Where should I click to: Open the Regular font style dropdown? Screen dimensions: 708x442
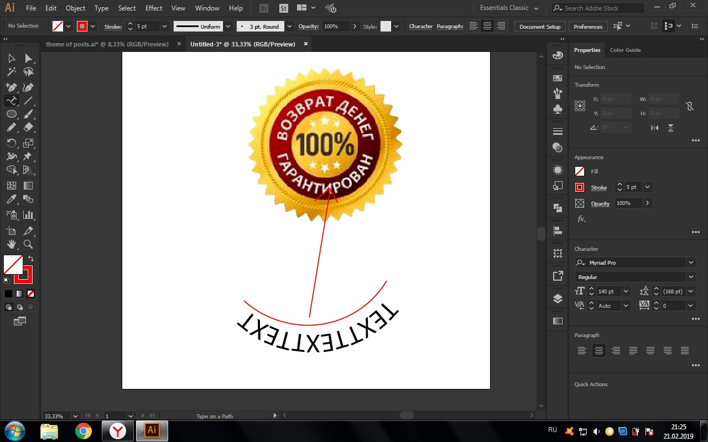[691, 277]
